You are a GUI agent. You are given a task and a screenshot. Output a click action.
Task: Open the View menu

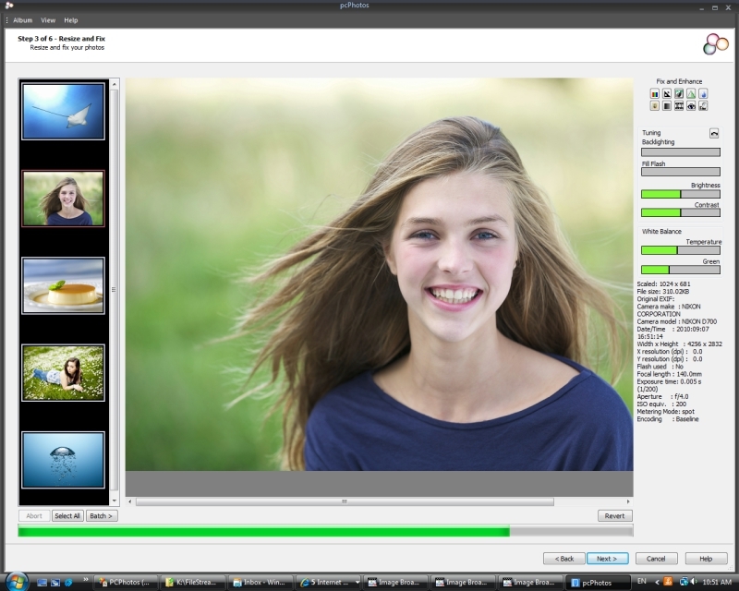tap(48, 20)
